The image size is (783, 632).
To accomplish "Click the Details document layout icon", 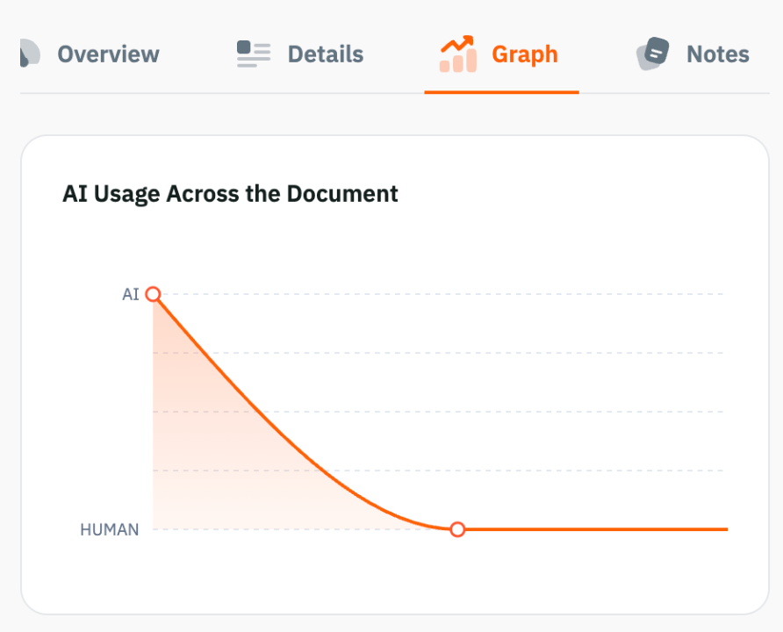I will coord(254,54).
